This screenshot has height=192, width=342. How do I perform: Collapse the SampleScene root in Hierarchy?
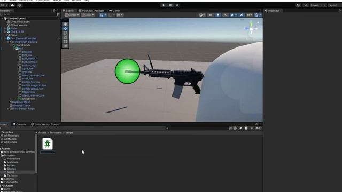point(2,19)
